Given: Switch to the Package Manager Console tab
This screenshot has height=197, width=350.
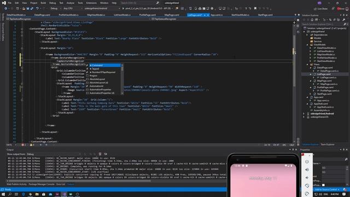Looking at the screenshot, I should tap(42, 184).
